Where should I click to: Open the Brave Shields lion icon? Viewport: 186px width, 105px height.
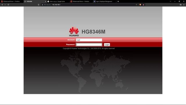pyautogui.click(x=140, y=5)
